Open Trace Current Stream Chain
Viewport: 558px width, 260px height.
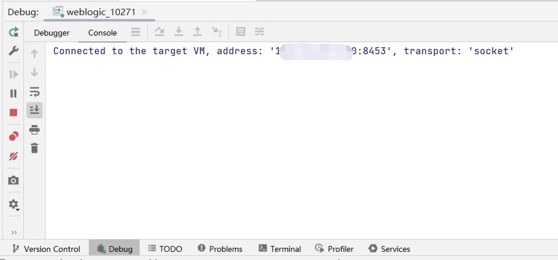click(259, 31)
